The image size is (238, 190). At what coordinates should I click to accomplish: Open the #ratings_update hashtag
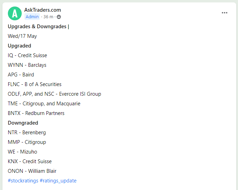tap(58, 181)
